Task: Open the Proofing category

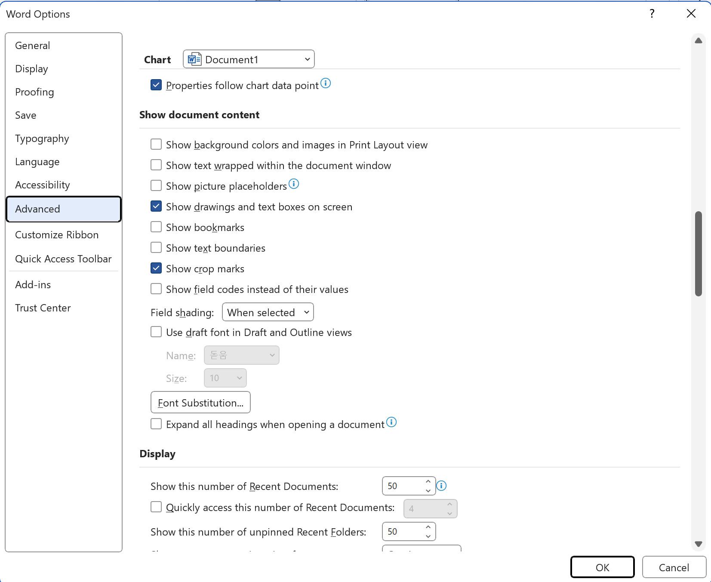Action: tap(64, 92)
